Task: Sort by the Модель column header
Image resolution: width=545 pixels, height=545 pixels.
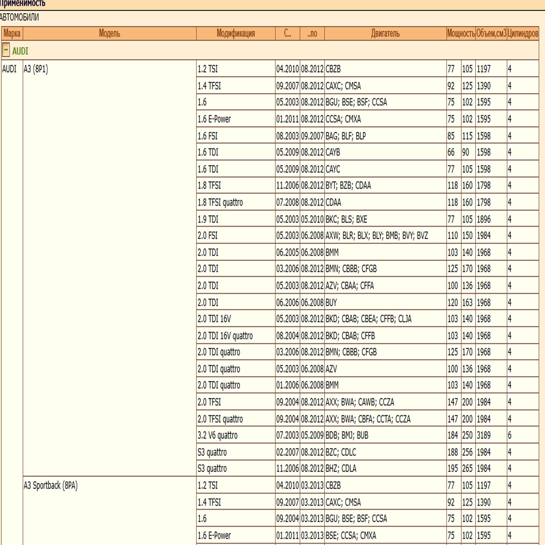Action: click(109, 33)
